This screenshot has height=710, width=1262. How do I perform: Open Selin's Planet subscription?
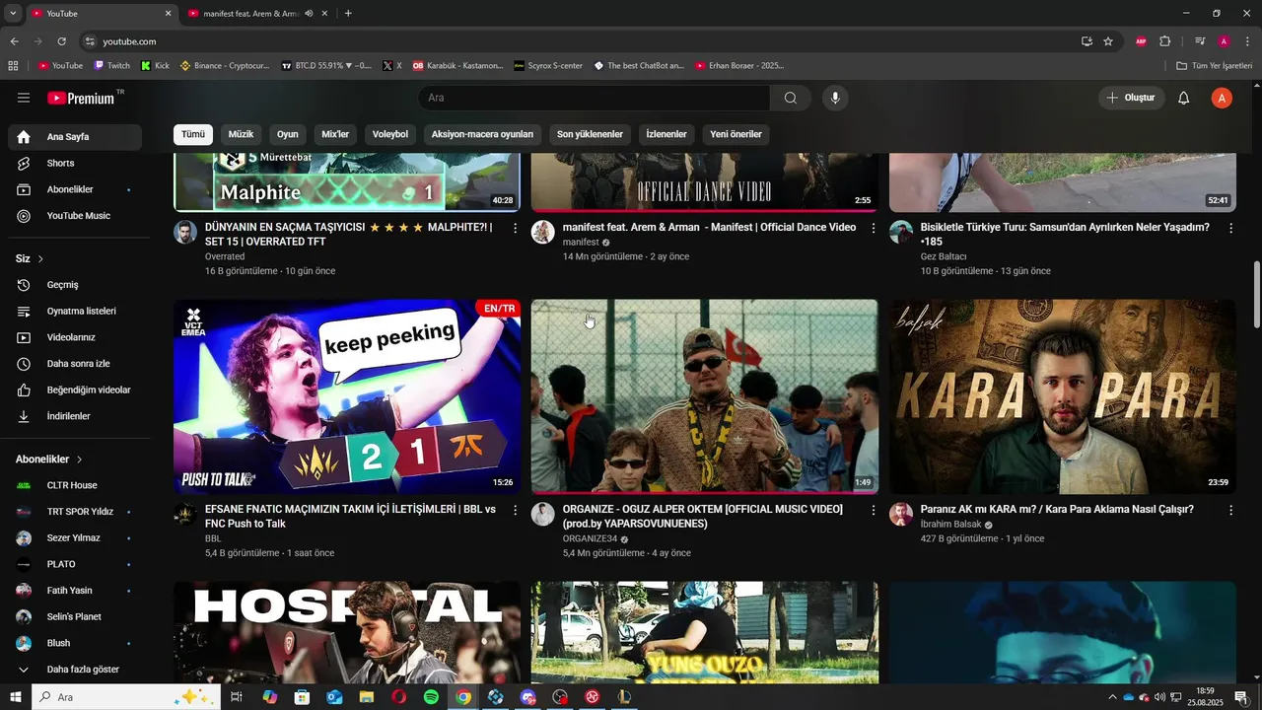pyautogui.click(x=74, y=617)
